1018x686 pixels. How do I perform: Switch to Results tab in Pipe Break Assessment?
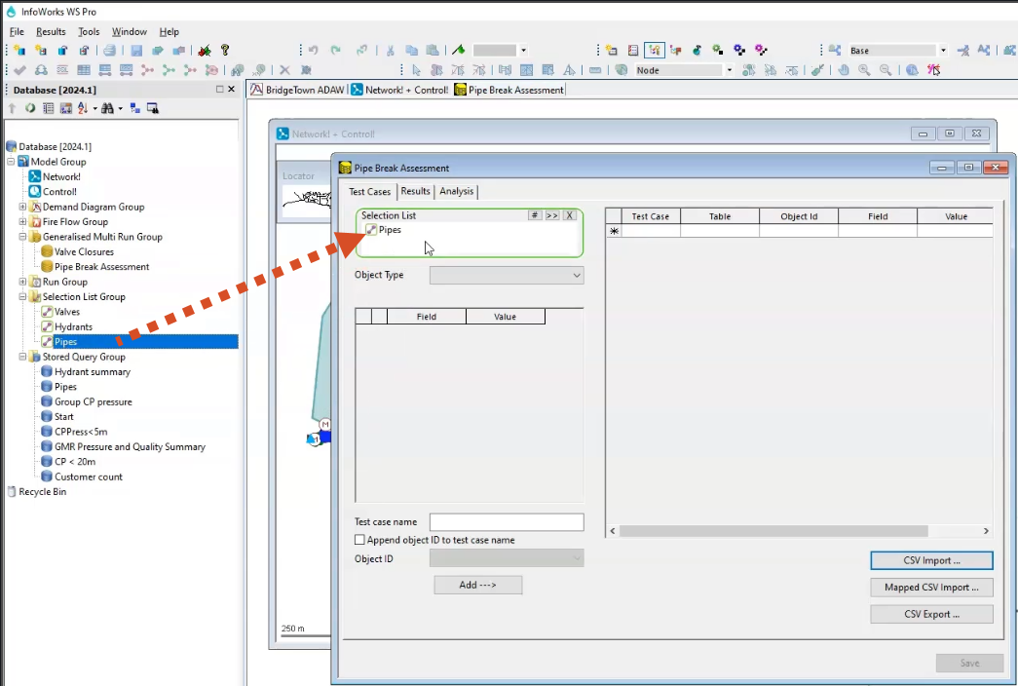click(x=416, y=191)
